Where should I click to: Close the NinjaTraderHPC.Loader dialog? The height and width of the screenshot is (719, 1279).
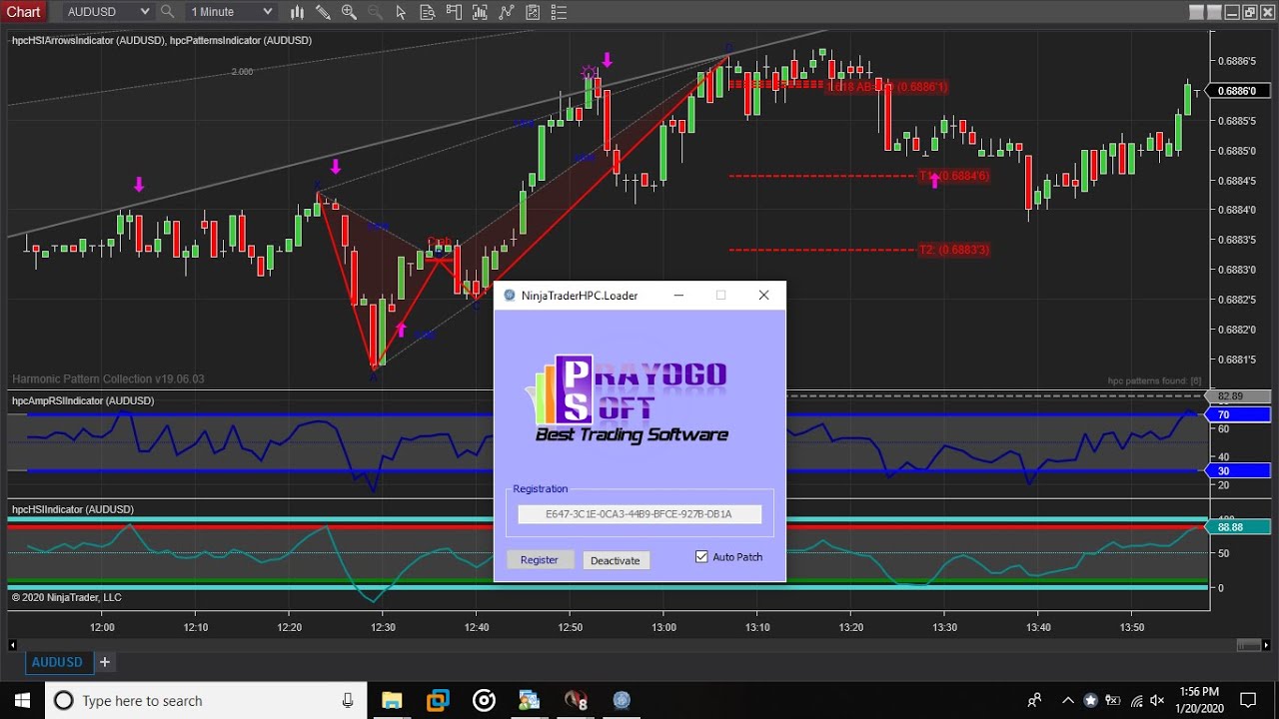(x=764, y=296)
